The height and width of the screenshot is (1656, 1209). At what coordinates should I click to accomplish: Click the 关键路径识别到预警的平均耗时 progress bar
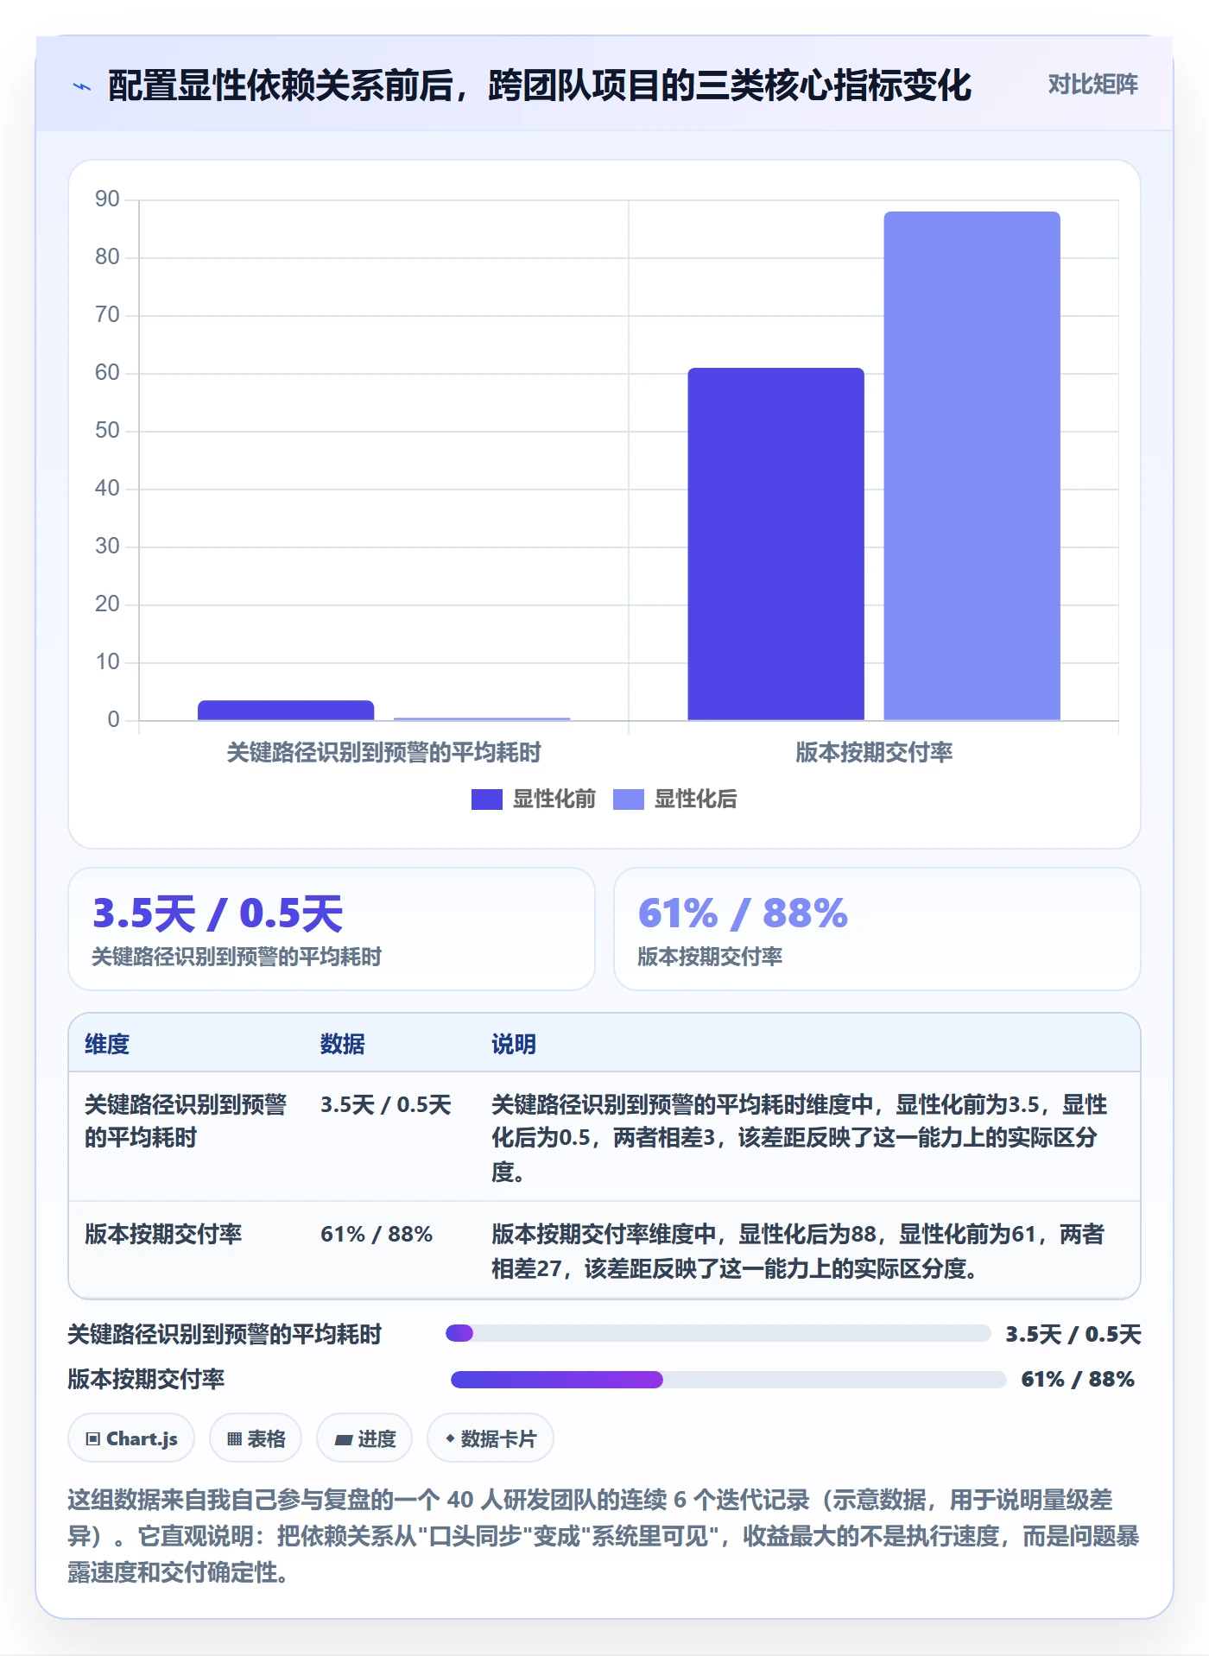click(718, 1333)
